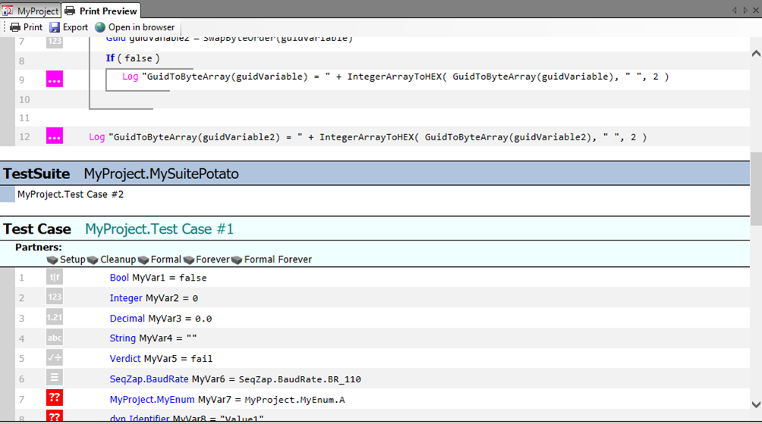Screen dimensions: 762x424
Task: Click the Verdict icon for MyVar5
Action: coord(55,358)
